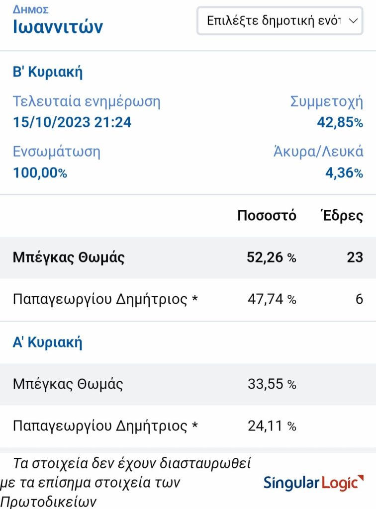
Task: Select the Α' Κυριακή section heading
Action: pos(47,342)
